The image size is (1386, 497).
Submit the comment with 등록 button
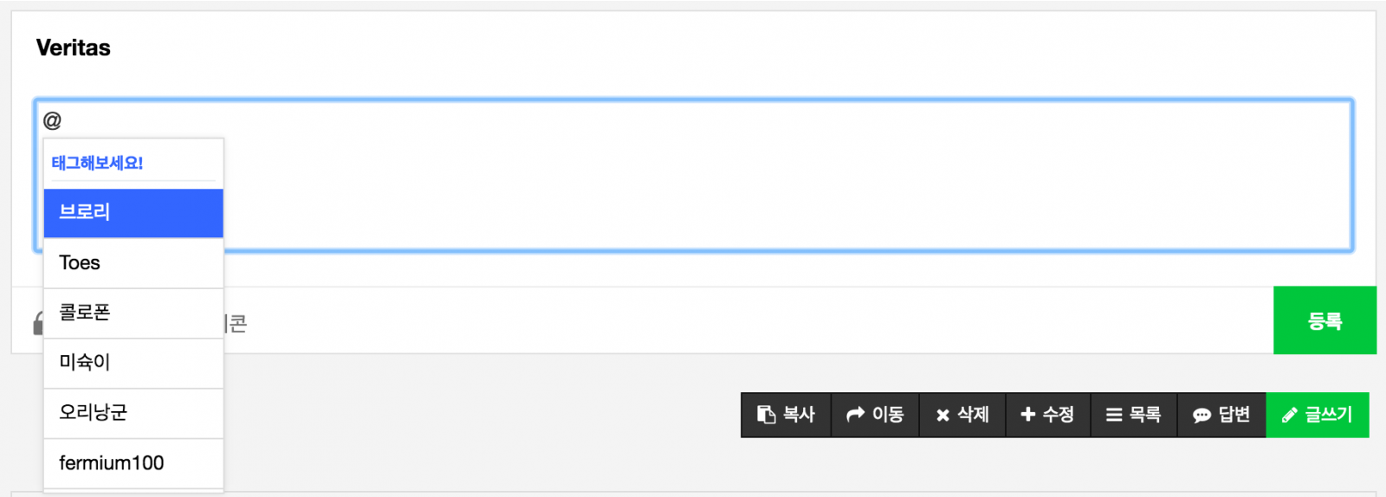click(1324, 320)
